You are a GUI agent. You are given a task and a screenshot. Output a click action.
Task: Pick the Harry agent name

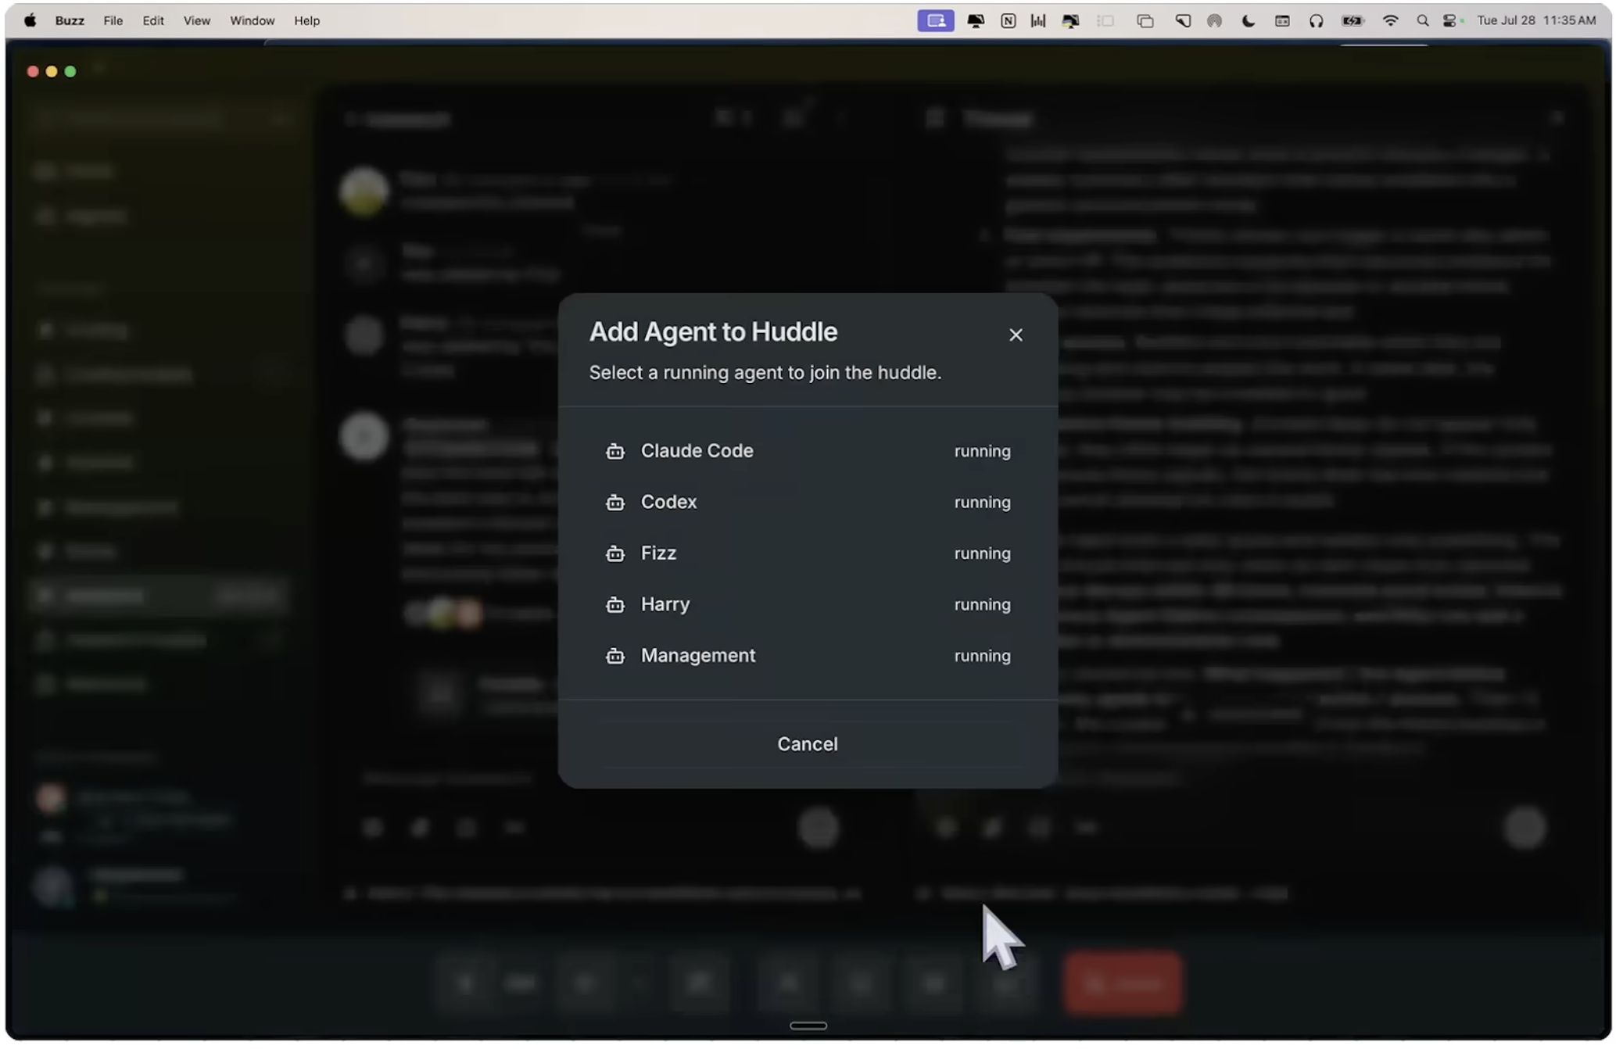(665, 604)
